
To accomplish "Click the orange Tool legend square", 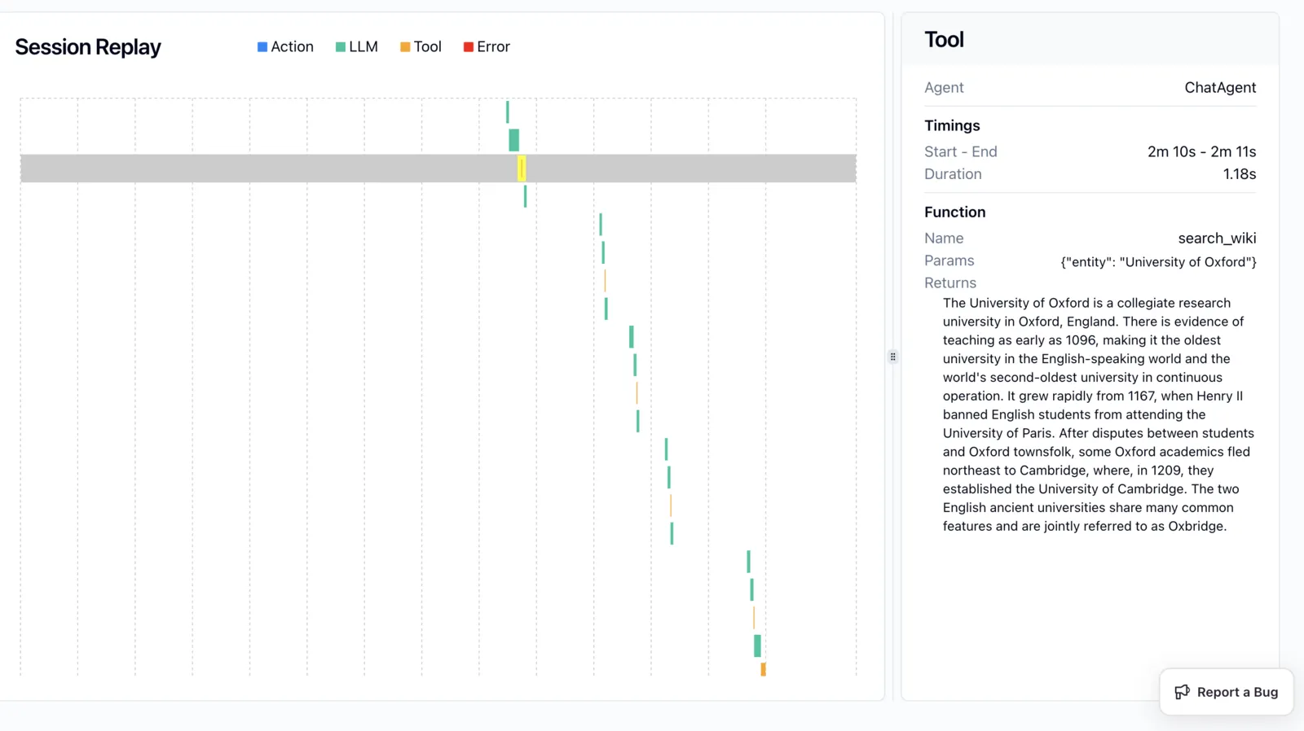I will click(405, 47).
